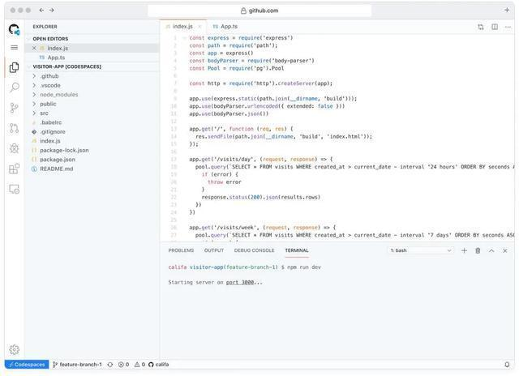The width and height of the screenshot is (519, 376).
Task: Select the index.js editor tab
Action: (183, 27)
